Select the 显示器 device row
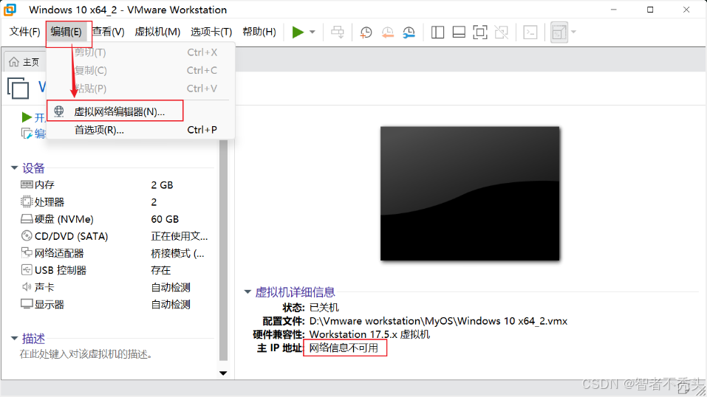The width and height of the screenshot is (707, 397). pyautogui.click(x=114, y=304)
